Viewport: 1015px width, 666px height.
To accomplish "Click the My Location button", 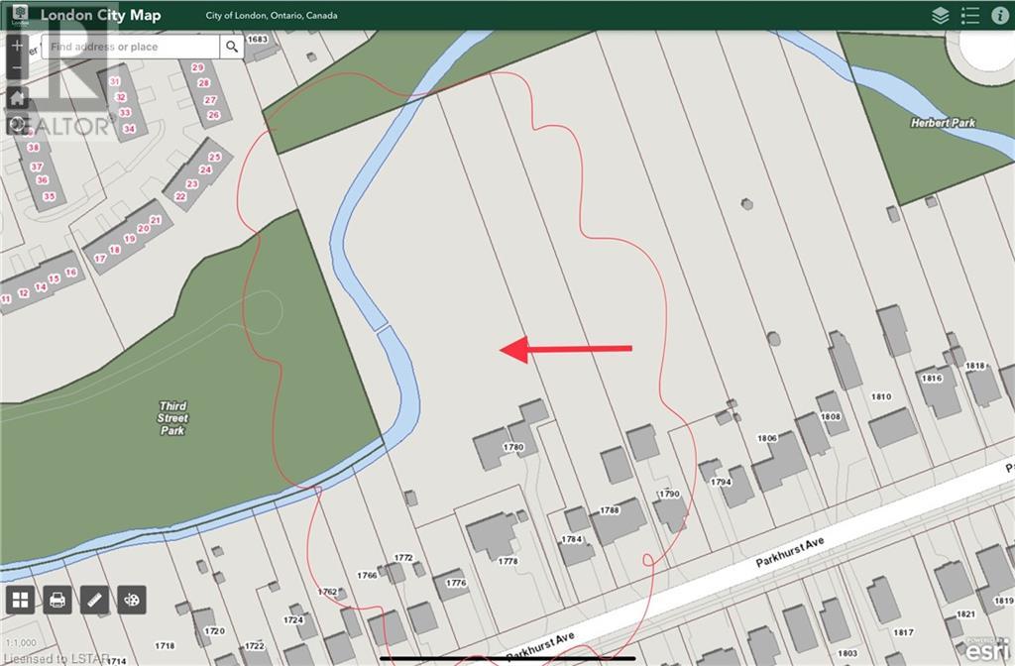I will coord(17,124).
